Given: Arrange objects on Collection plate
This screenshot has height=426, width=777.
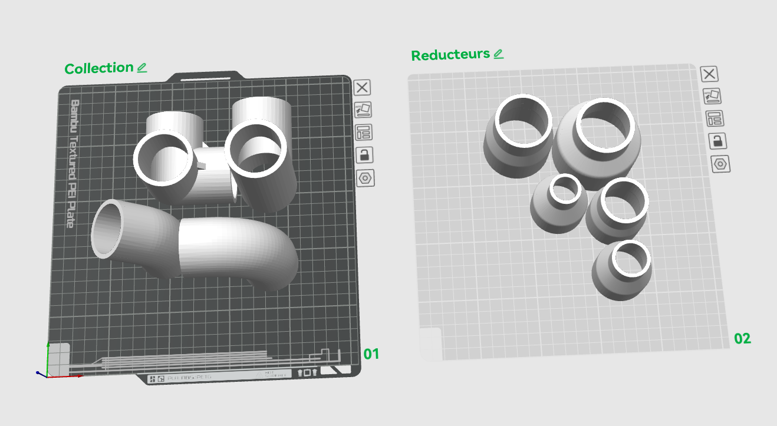Looking at the screenshot, I should (364, 132).
